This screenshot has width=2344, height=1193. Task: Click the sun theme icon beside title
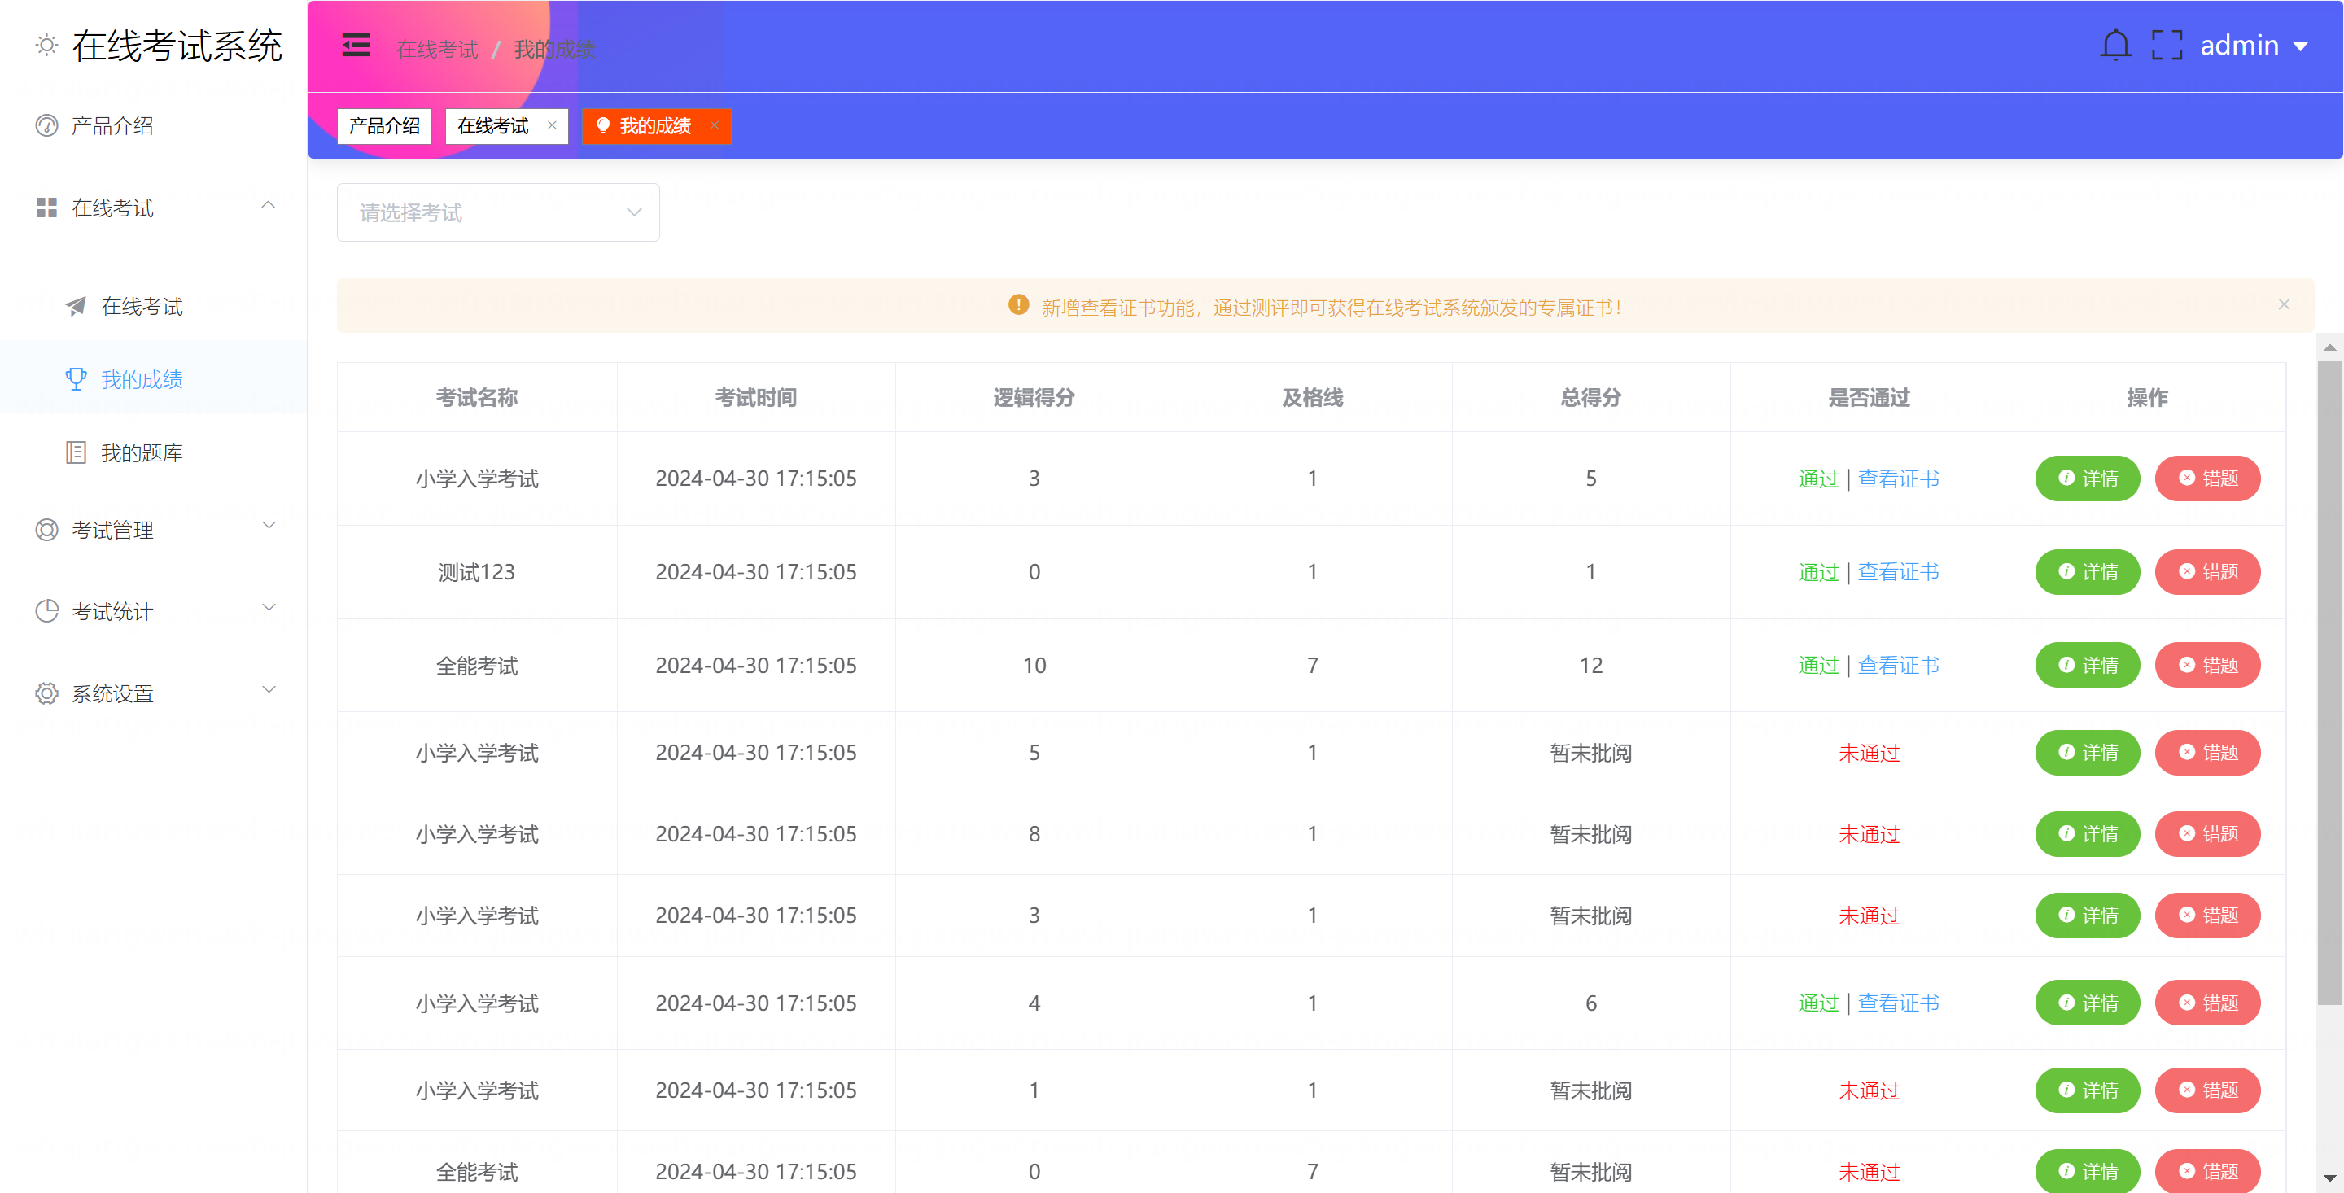coord(46,46)
